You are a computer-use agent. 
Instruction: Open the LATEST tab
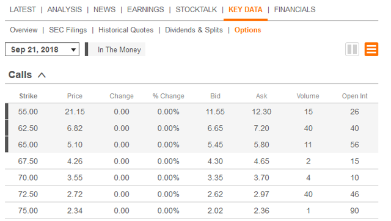coord(23,10)
